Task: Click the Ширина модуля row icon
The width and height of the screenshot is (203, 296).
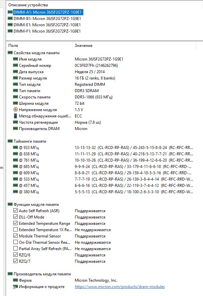Action: (16, 103)
